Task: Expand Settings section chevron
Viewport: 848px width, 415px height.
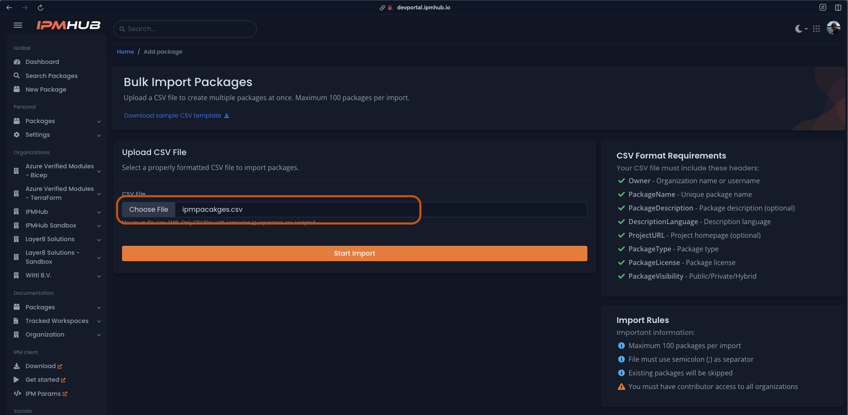Action: click(99, 135)
